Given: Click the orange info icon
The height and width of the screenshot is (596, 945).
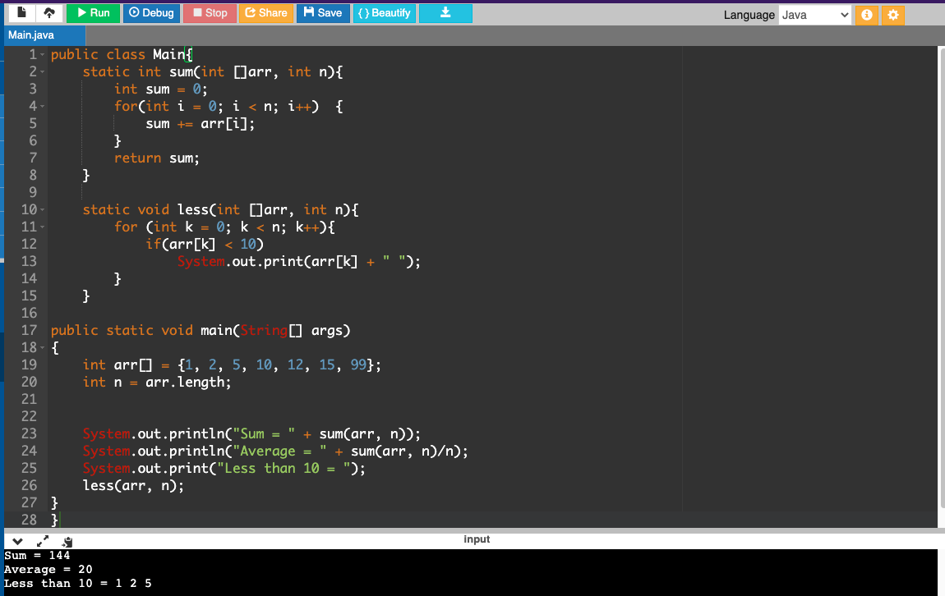Looking at the screenshot, I should (x=866, y=15).
